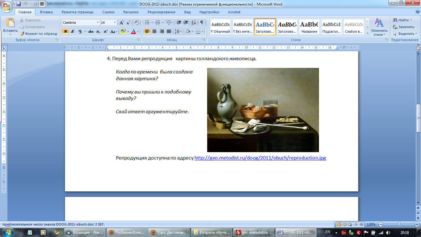Screen dimensions: 421x237
Task: Center align the paragraph
Action: tap(154, 31)
